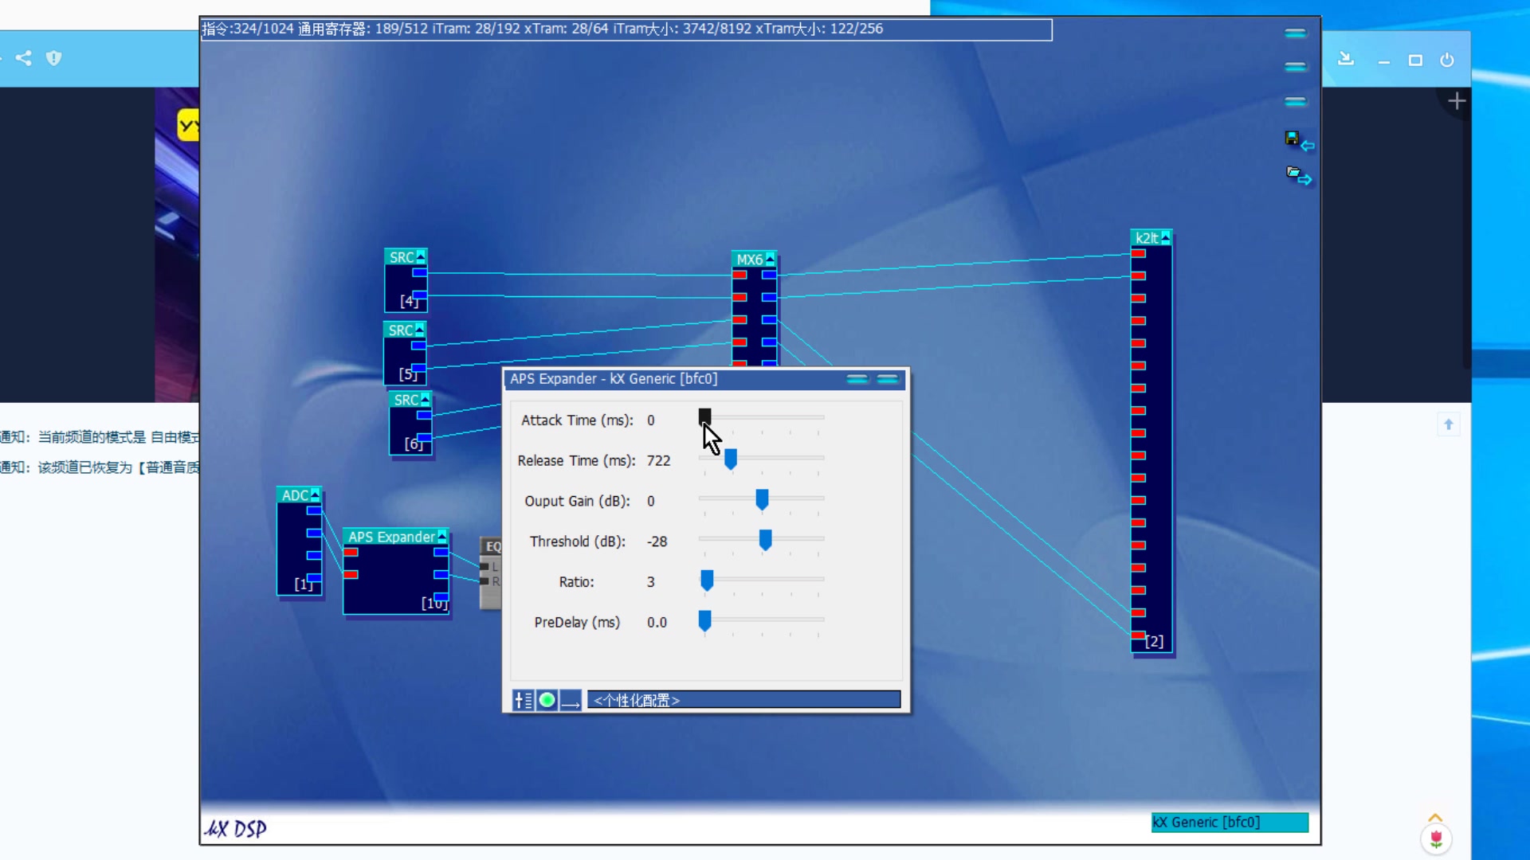Click the bottom red pin of k2lt near [2]
This screenshot has height=860, width=1530.
tap(1139, 635)
